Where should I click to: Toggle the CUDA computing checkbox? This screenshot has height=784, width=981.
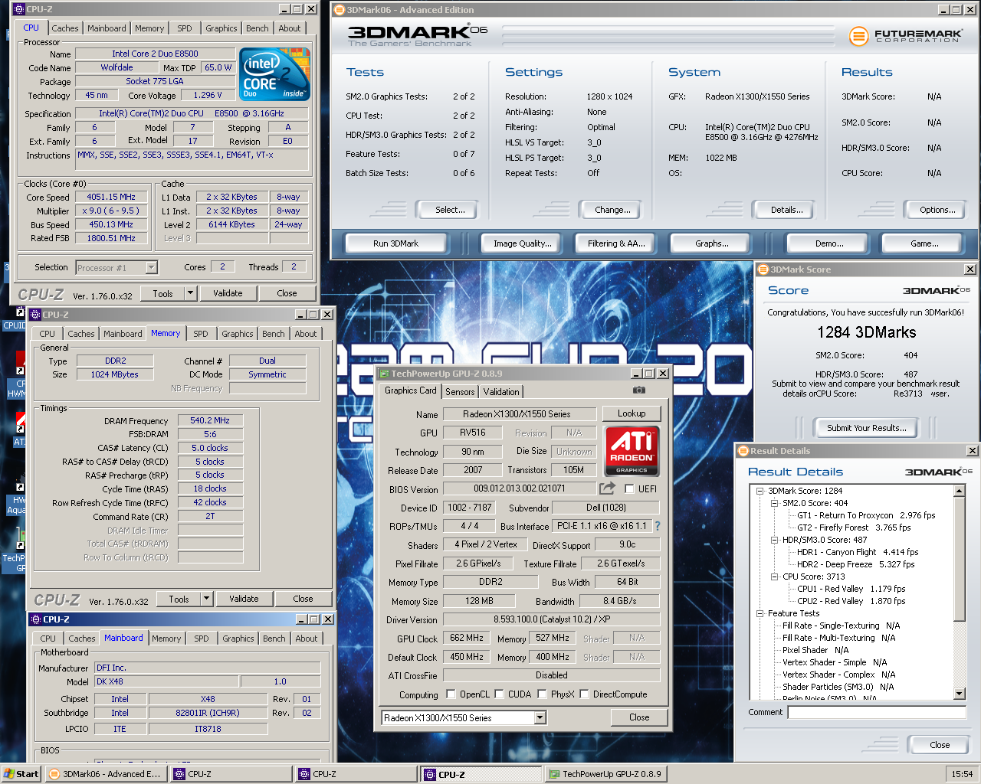(x=499, y=694)
